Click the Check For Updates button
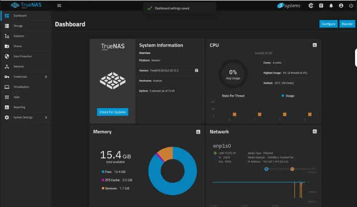 pyautogui.click(x=113, y=112)
